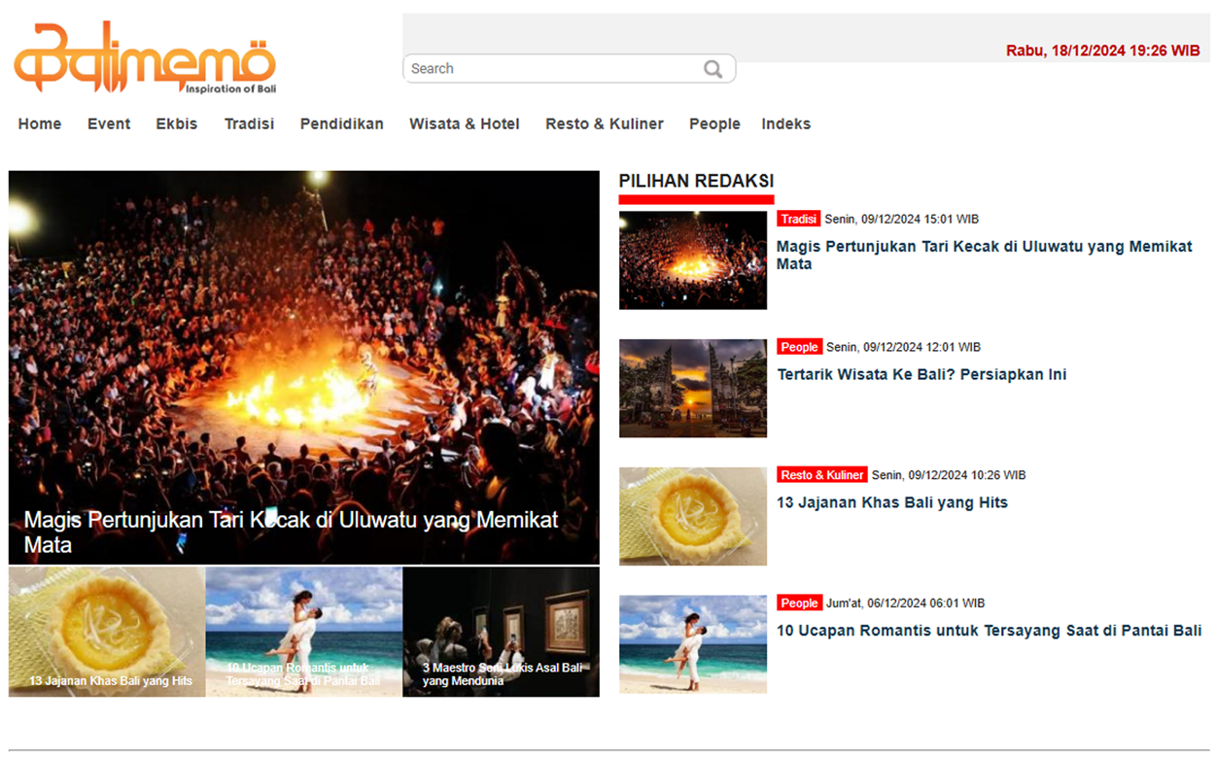Click the Balimemo logo
The width and height of the screenshot is (1216, 758).
pos(145,58)
